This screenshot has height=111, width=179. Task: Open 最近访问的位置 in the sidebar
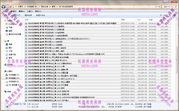click(x=14, y=34)
